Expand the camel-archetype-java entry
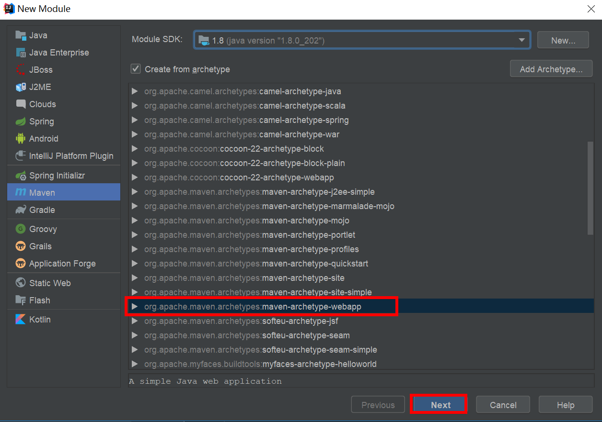Image resolution: width=602 pixels, height=422 pixels. pyautogui.click(x=135, y=91)
